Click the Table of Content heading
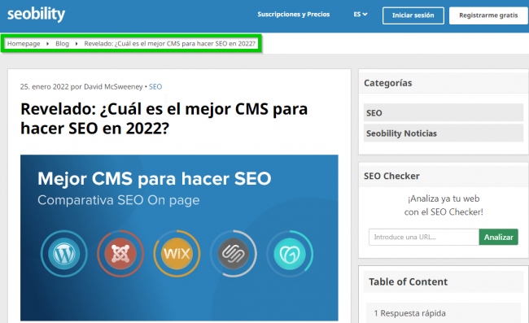This screenshot has height=323, width=529. (408, 282)
